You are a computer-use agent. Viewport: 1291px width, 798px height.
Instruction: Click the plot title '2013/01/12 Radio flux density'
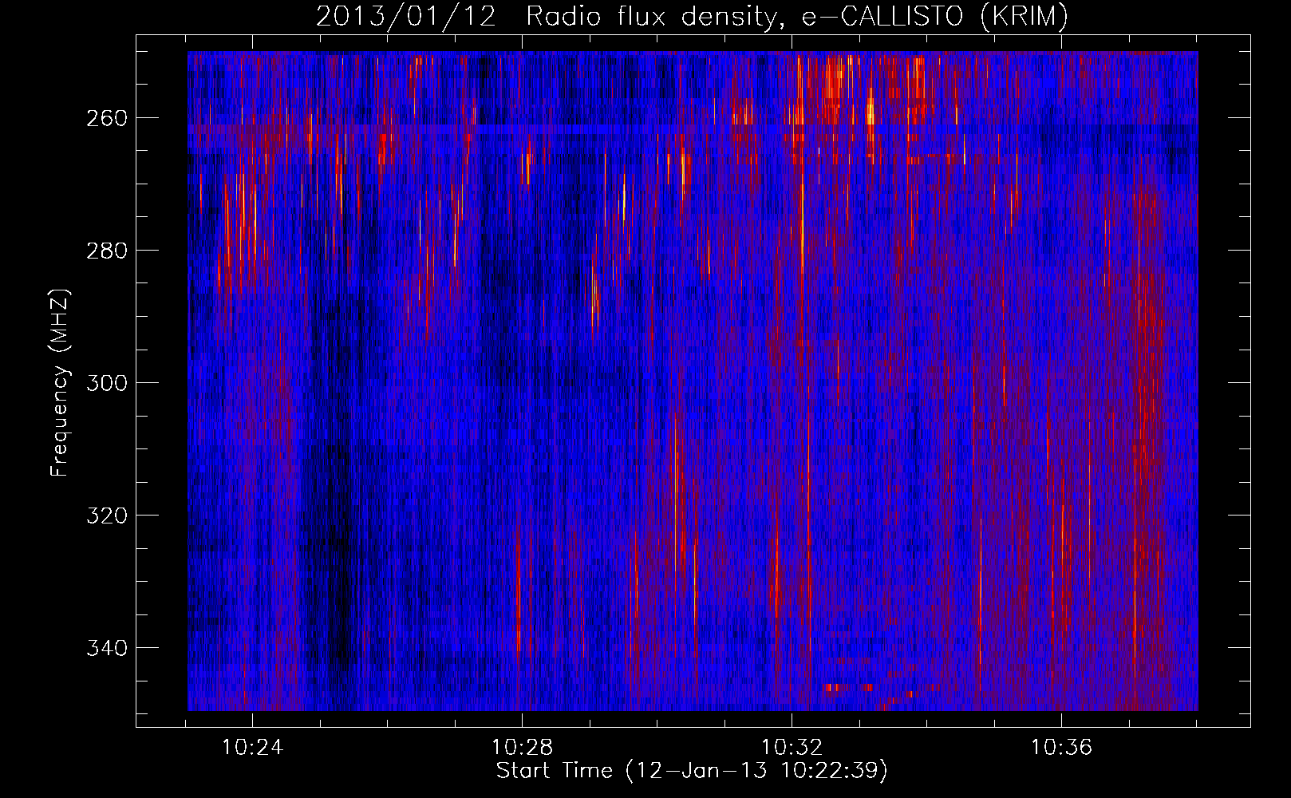coord(692,17)
